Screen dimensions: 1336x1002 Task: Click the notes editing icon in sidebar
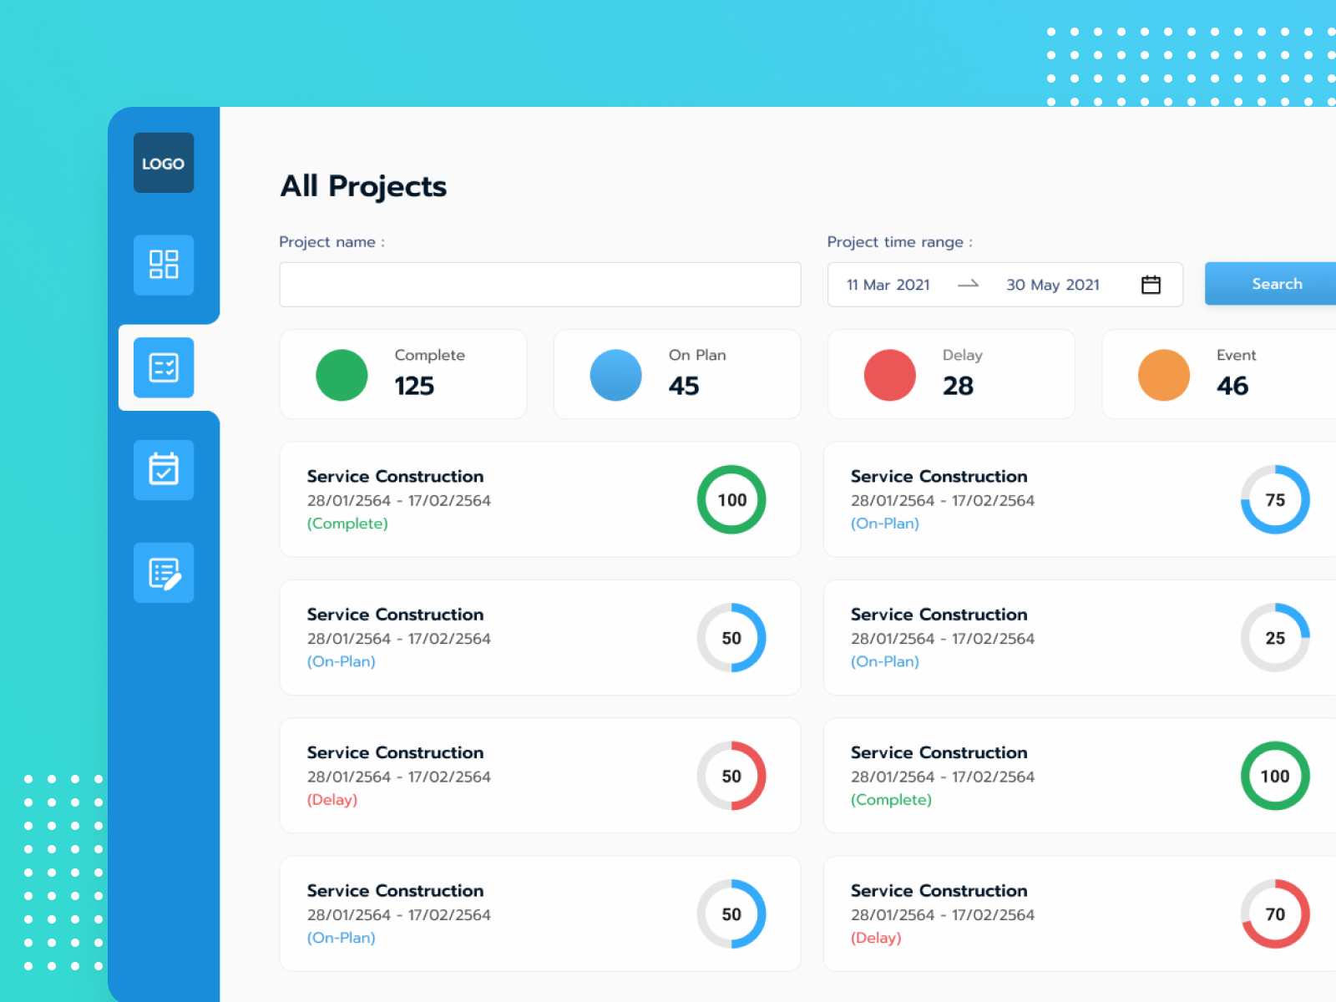[x=163, y=573]
